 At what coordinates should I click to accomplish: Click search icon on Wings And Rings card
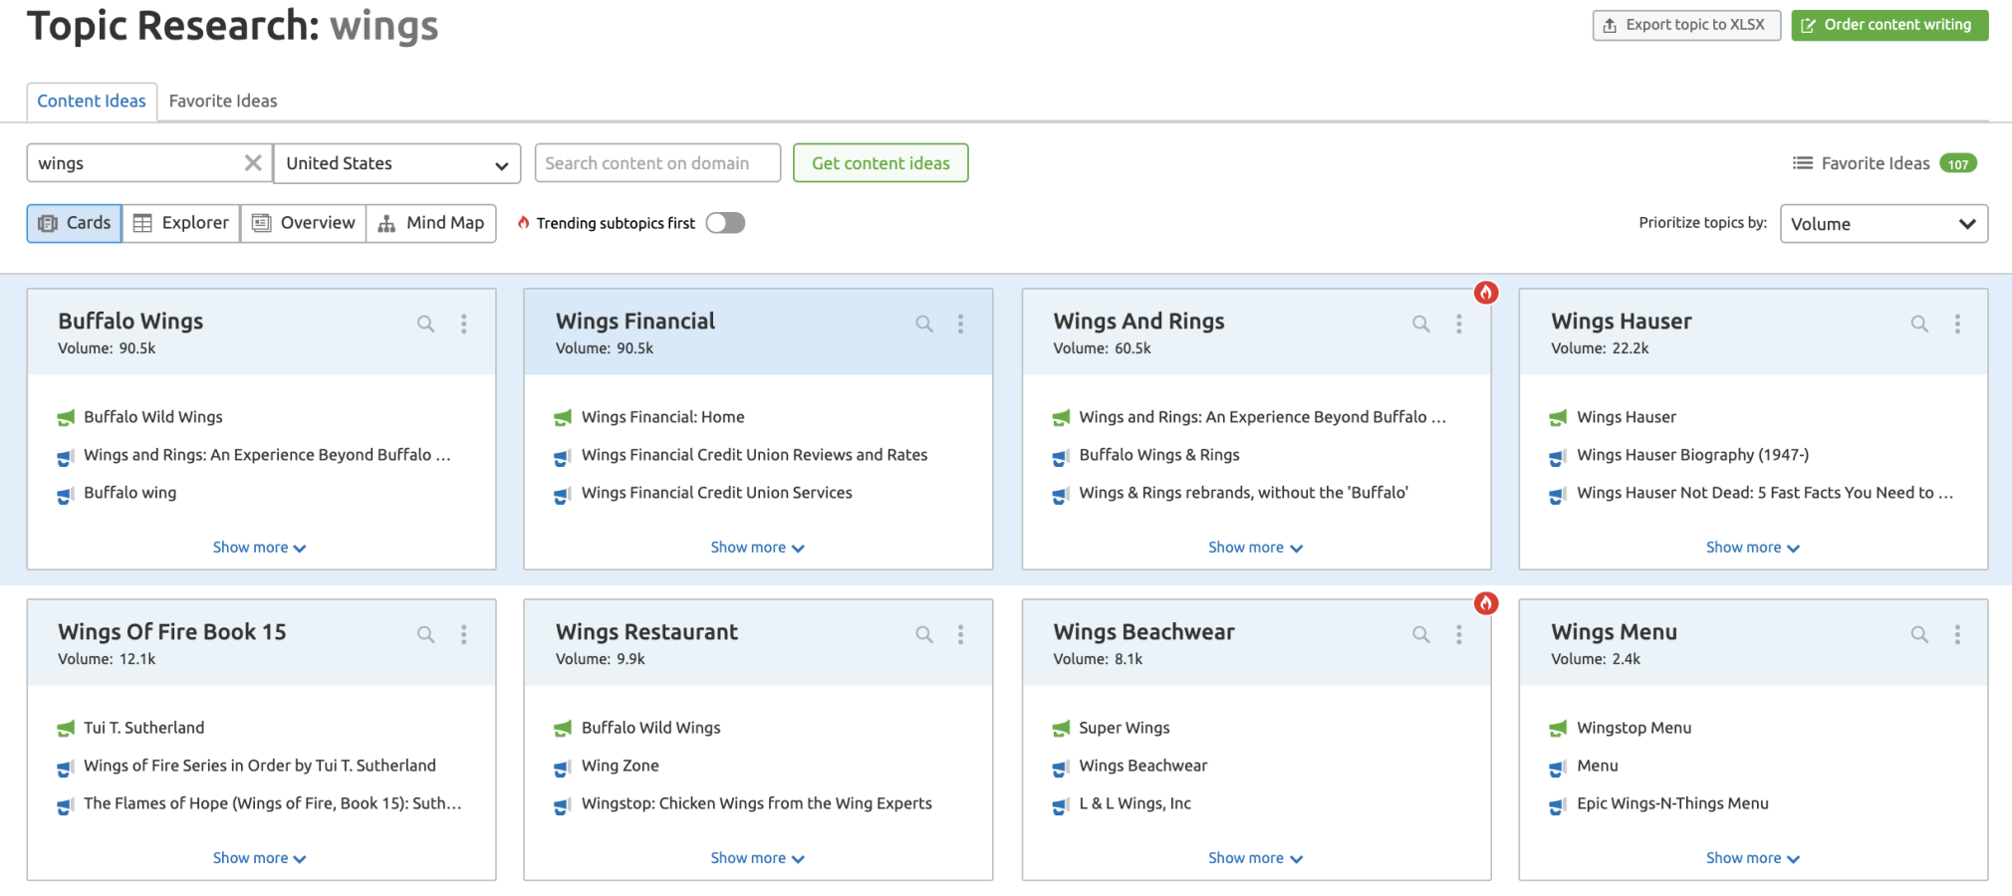(x=1421, y=324)
